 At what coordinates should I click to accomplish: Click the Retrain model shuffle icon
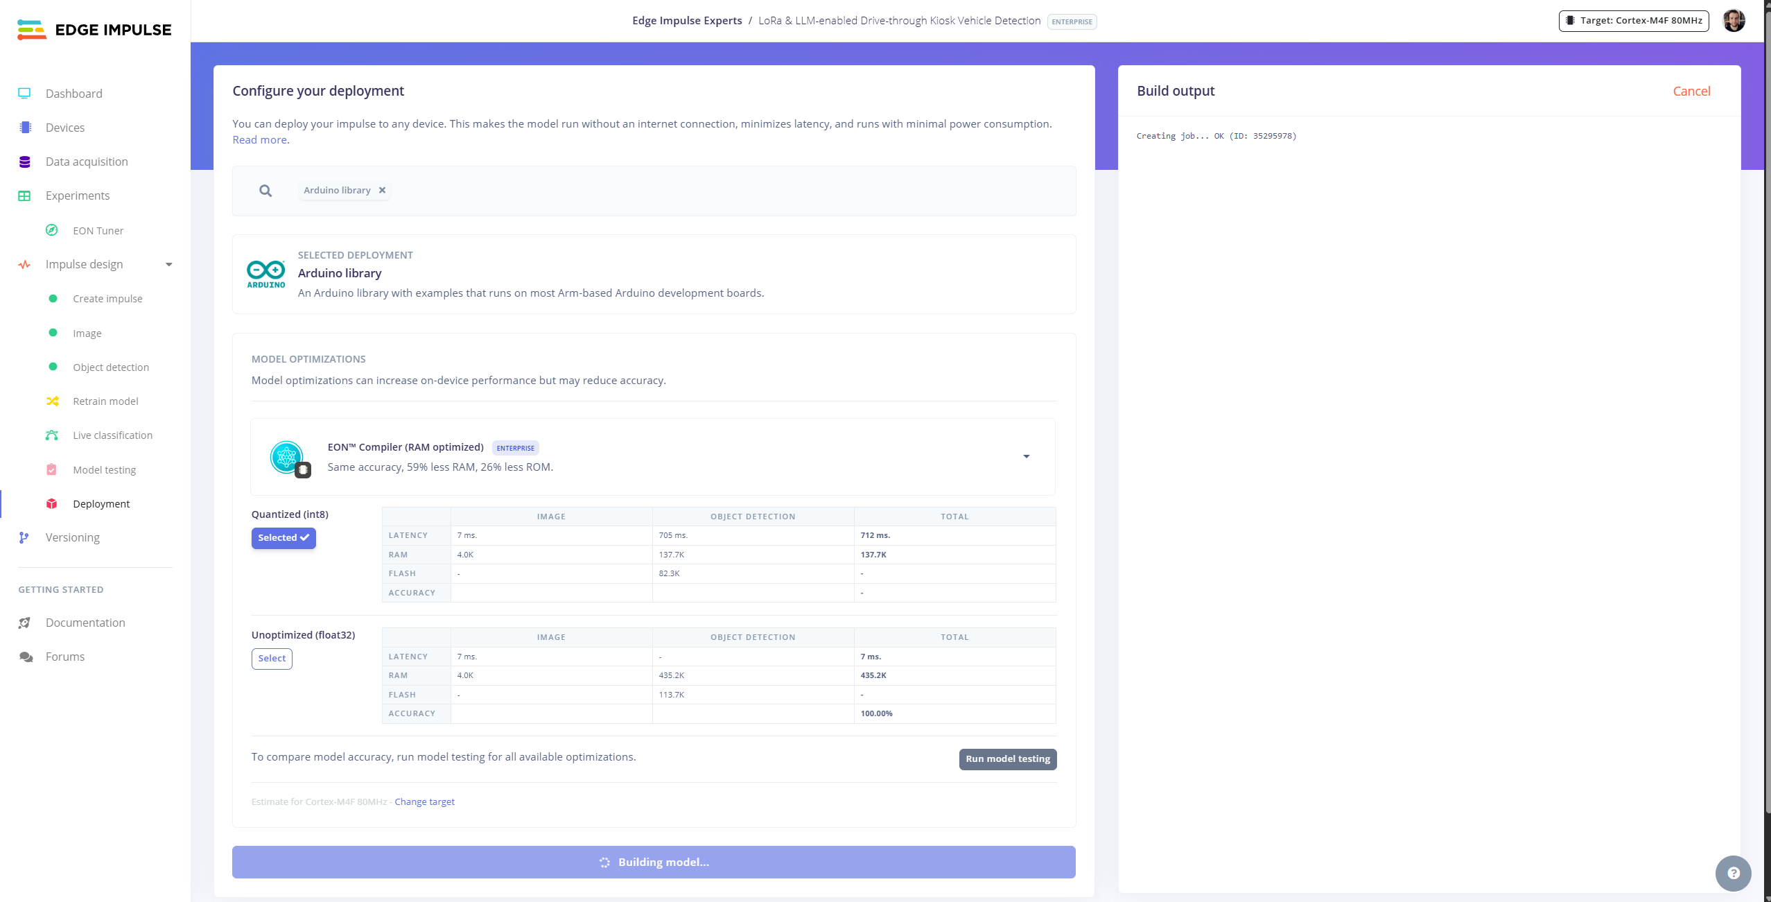tap(52, 401)
